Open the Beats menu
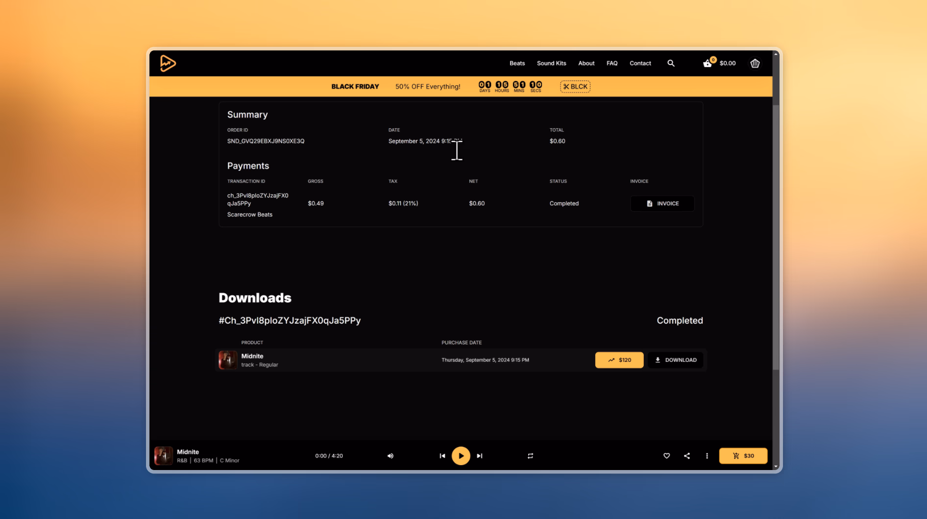The height and width of the screenshot is (519, 927). pyautogui.click(x=517, y=63)
